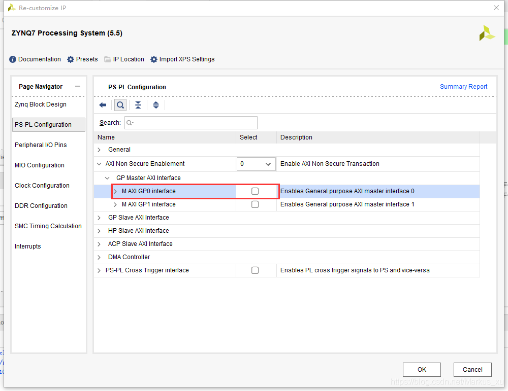Expand the PS-PL Cross Trigger interface row
508x391 pixels.
point(99,270)
